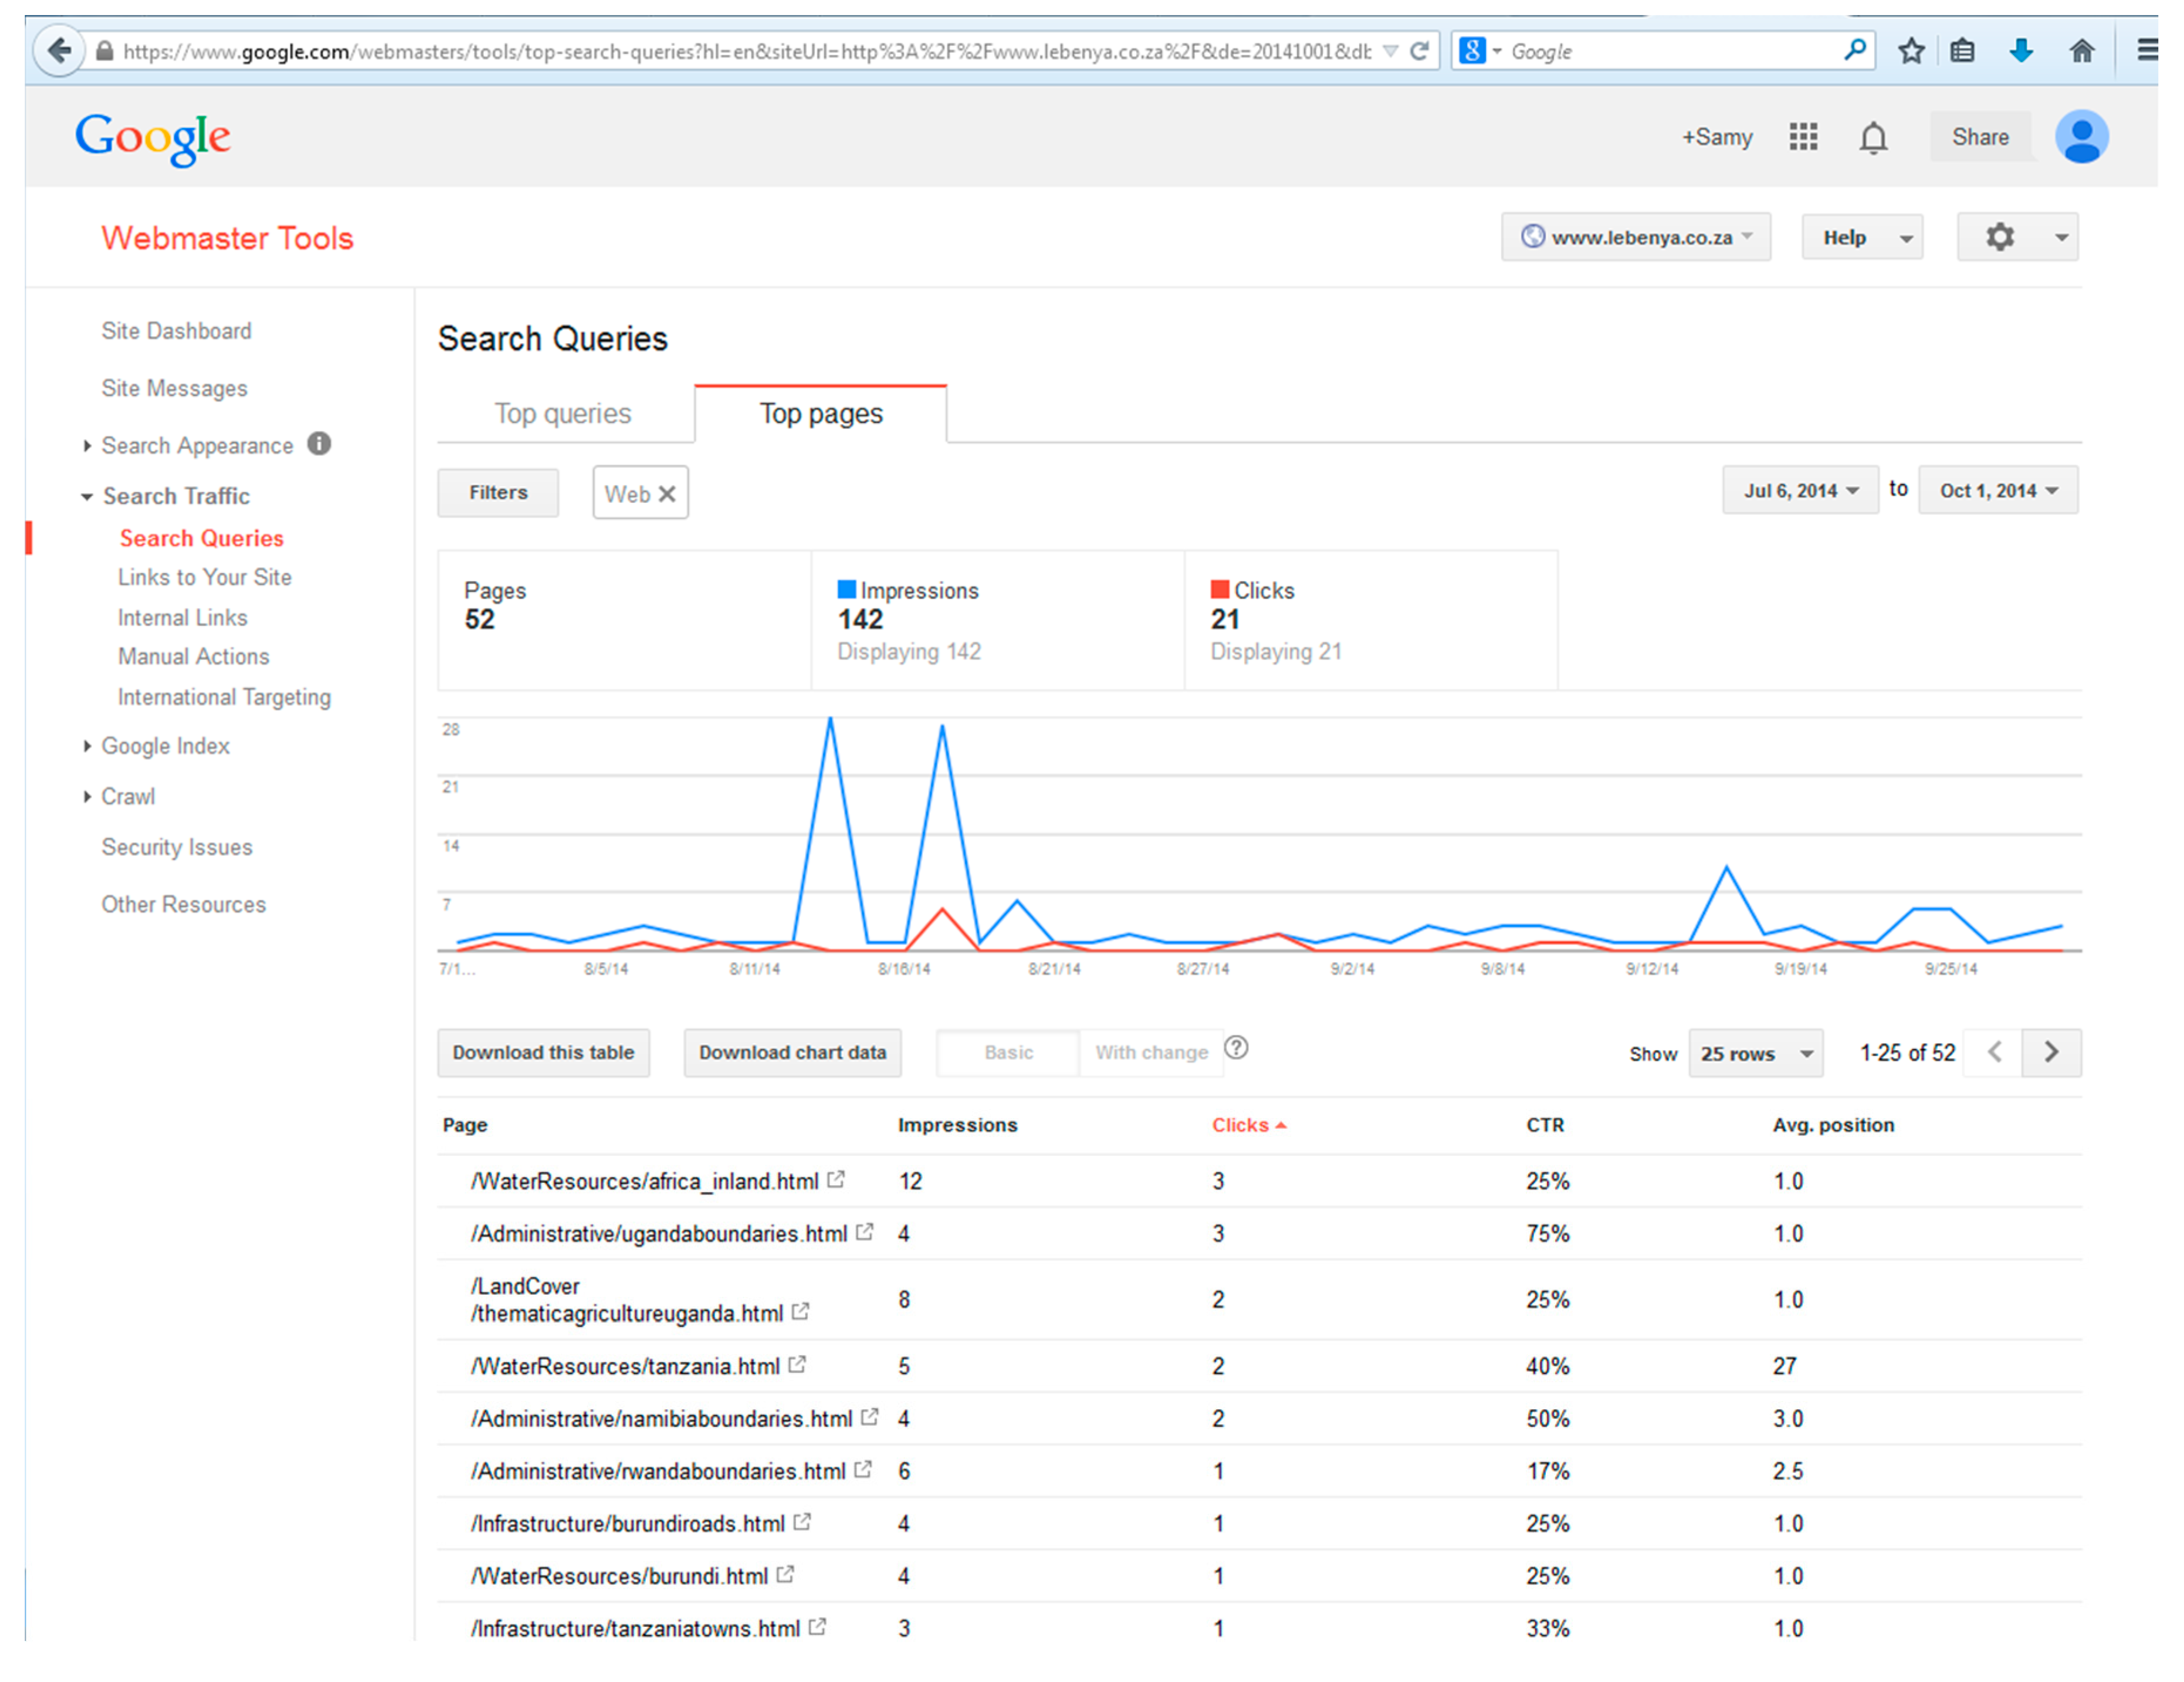Open the Jul 6, 2014 start date dropdown
The height and width of the screenshot is (1682, 2184).
pyautogui.click(x=1800, y=490)
